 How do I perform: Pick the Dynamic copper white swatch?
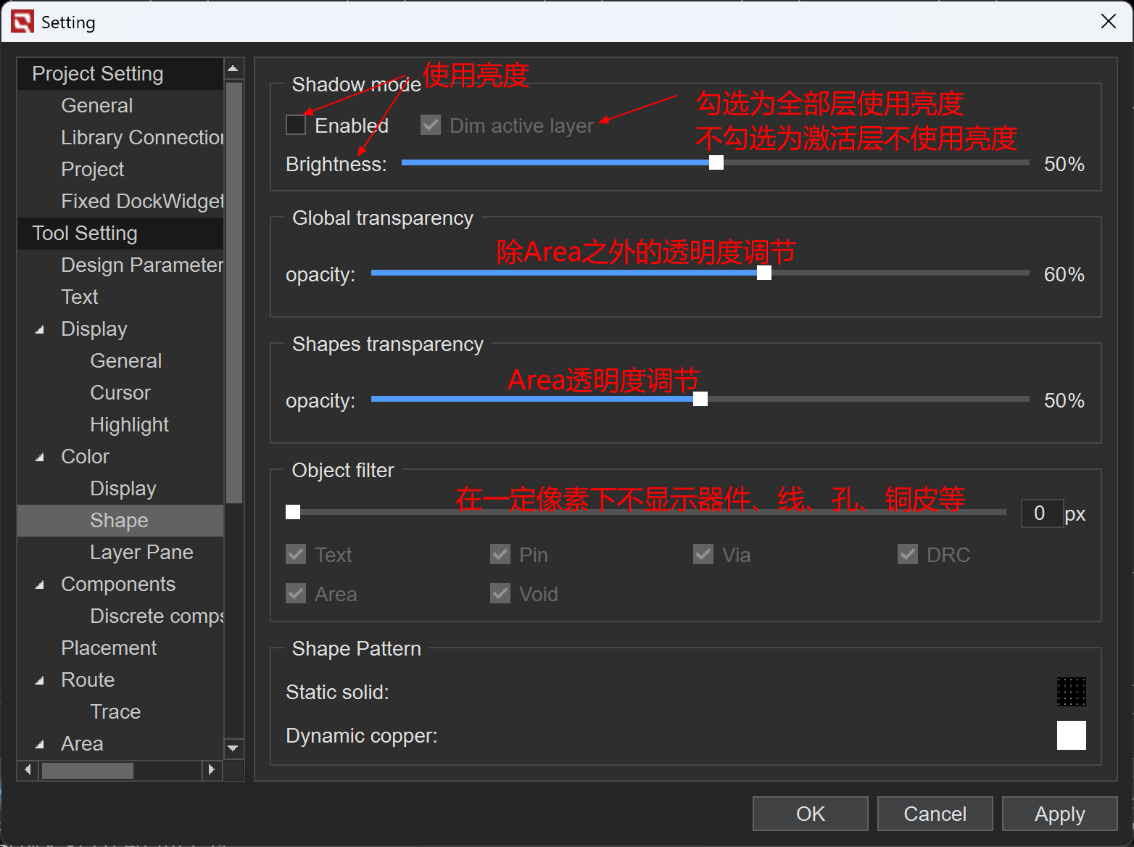coord(1071,735)
